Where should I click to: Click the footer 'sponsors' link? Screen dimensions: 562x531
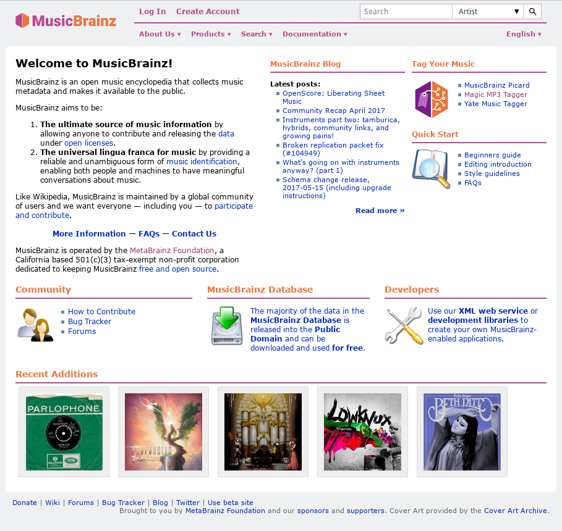tap(313, 511)
